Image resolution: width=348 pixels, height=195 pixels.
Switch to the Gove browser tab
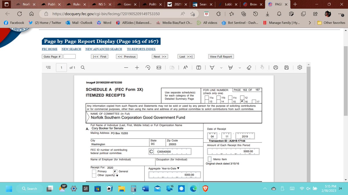(x=127, y=4)
